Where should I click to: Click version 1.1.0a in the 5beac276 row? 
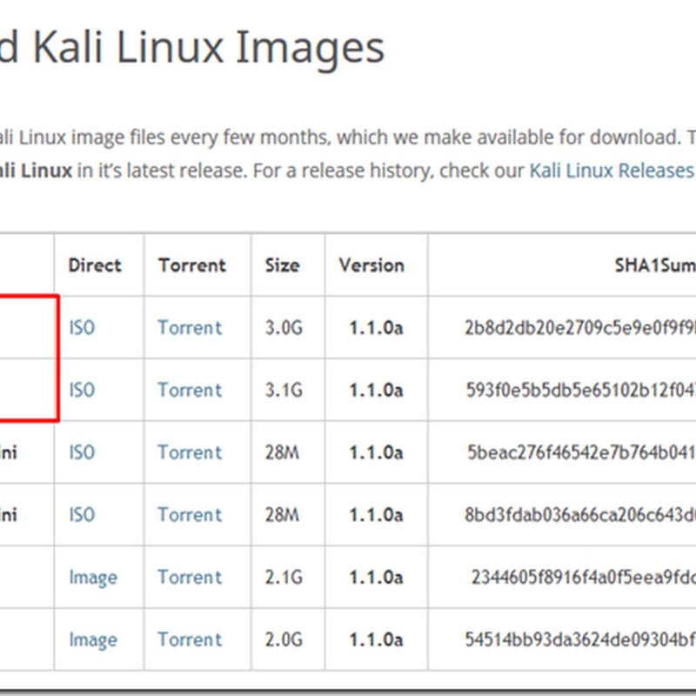tap(376, 452)
